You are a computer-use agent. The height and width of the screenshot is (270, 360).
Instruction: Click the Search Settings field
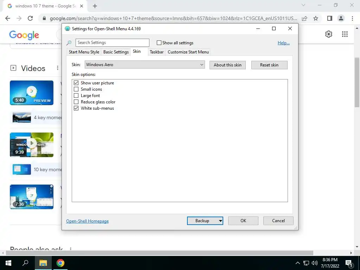[x=112, y=43]
